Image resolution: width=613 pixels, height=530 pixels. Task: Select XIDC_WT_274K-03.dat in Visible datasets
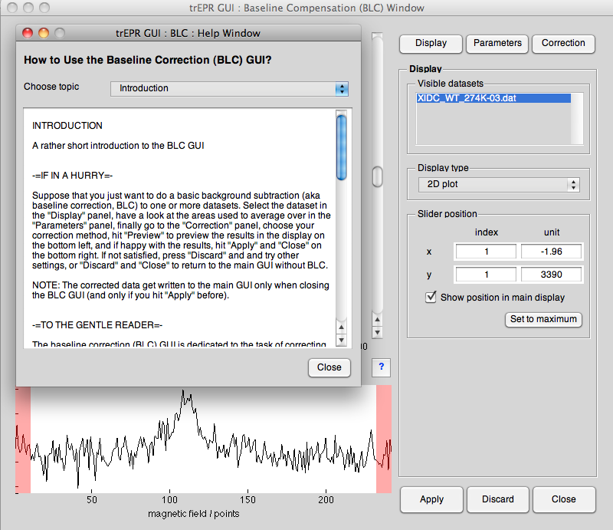[493, 98]
